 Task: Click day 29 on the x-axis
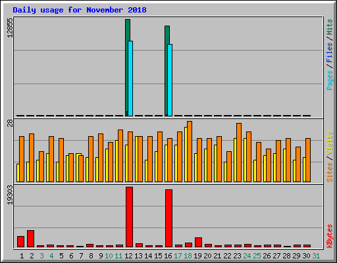296,256
